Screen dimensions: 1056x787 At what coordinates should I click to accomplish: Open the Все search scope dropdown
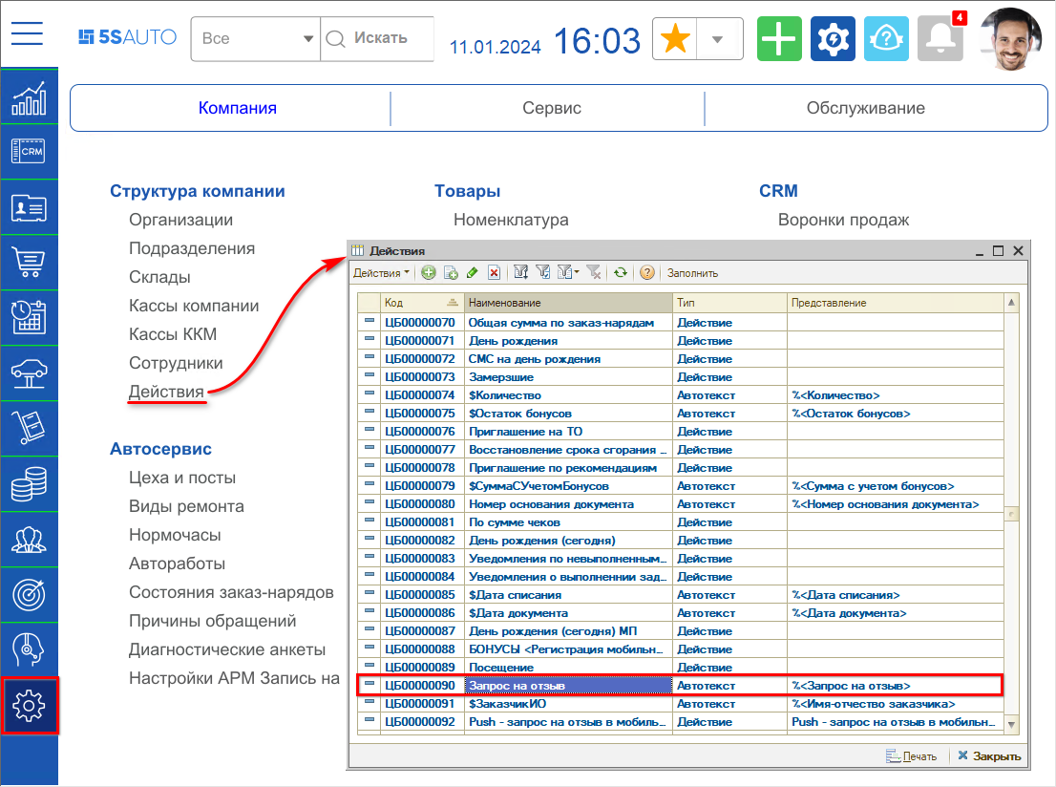pos(255,39)
